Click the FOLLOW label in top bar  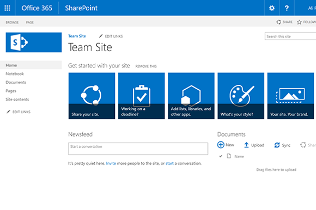point(309,22)
